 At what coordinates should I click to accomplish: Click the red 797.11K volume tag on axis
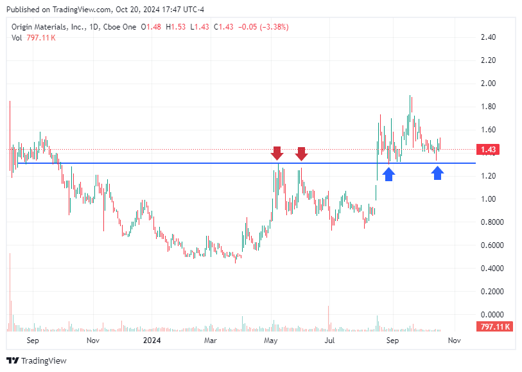[494, 327]
